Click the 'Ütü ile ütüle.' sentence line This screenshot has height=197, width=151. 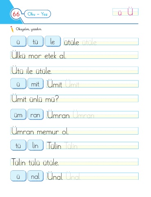[x=74, y=70]
